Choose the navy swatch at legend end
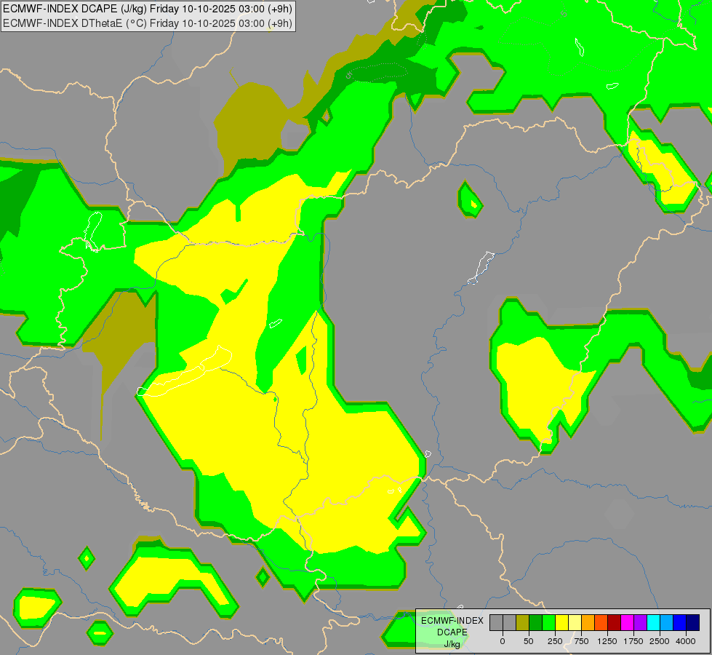Image resolution: width=712 pixels, height=655 pixels. click(x=692, y=622)
